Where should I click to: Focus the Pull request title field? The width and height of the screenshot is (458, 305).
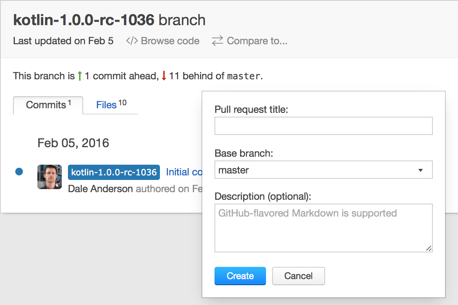323,126
